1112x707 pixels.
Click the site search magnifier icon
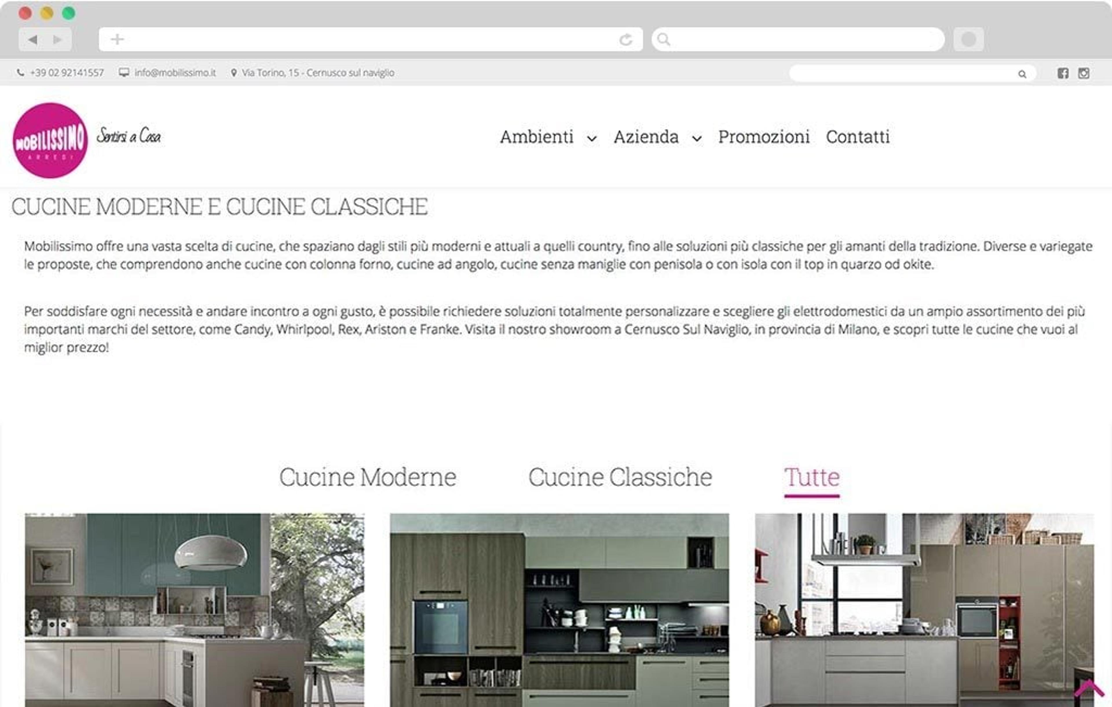tap(1023, 74)
